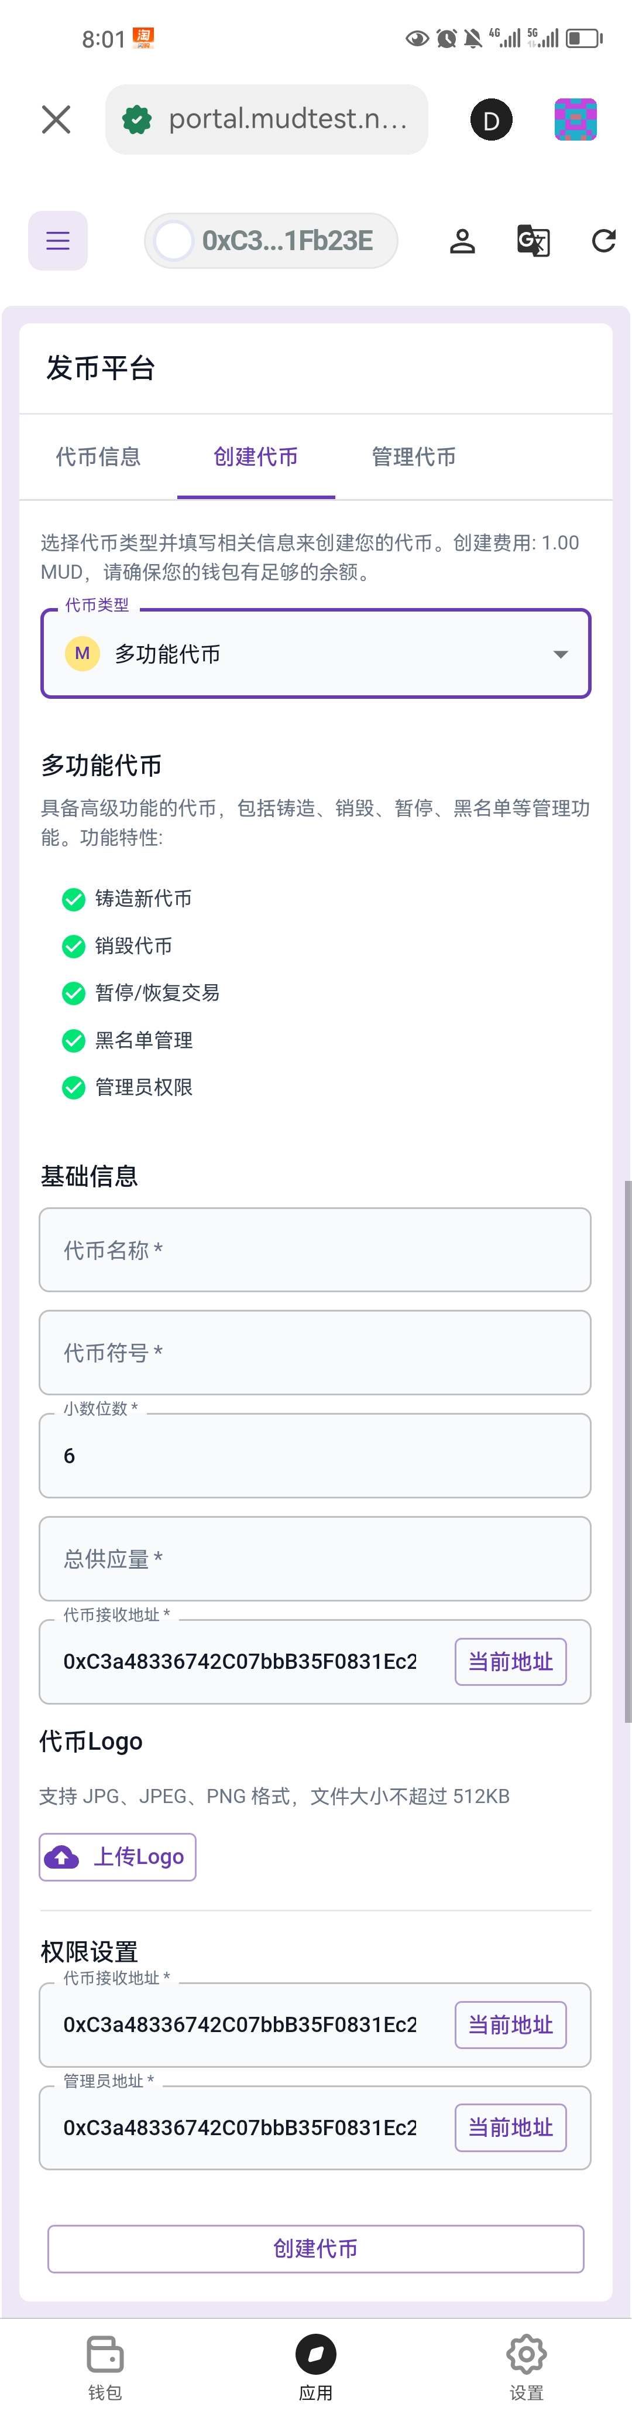Click the green checkmark beside 铸造新代币
This screenshot has width=632, height=2414.
pyautogui.click(x=73, y=899)
